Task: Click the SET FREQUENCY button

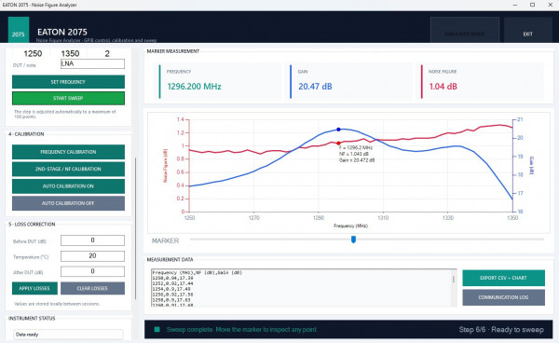Action: point(68,82)
